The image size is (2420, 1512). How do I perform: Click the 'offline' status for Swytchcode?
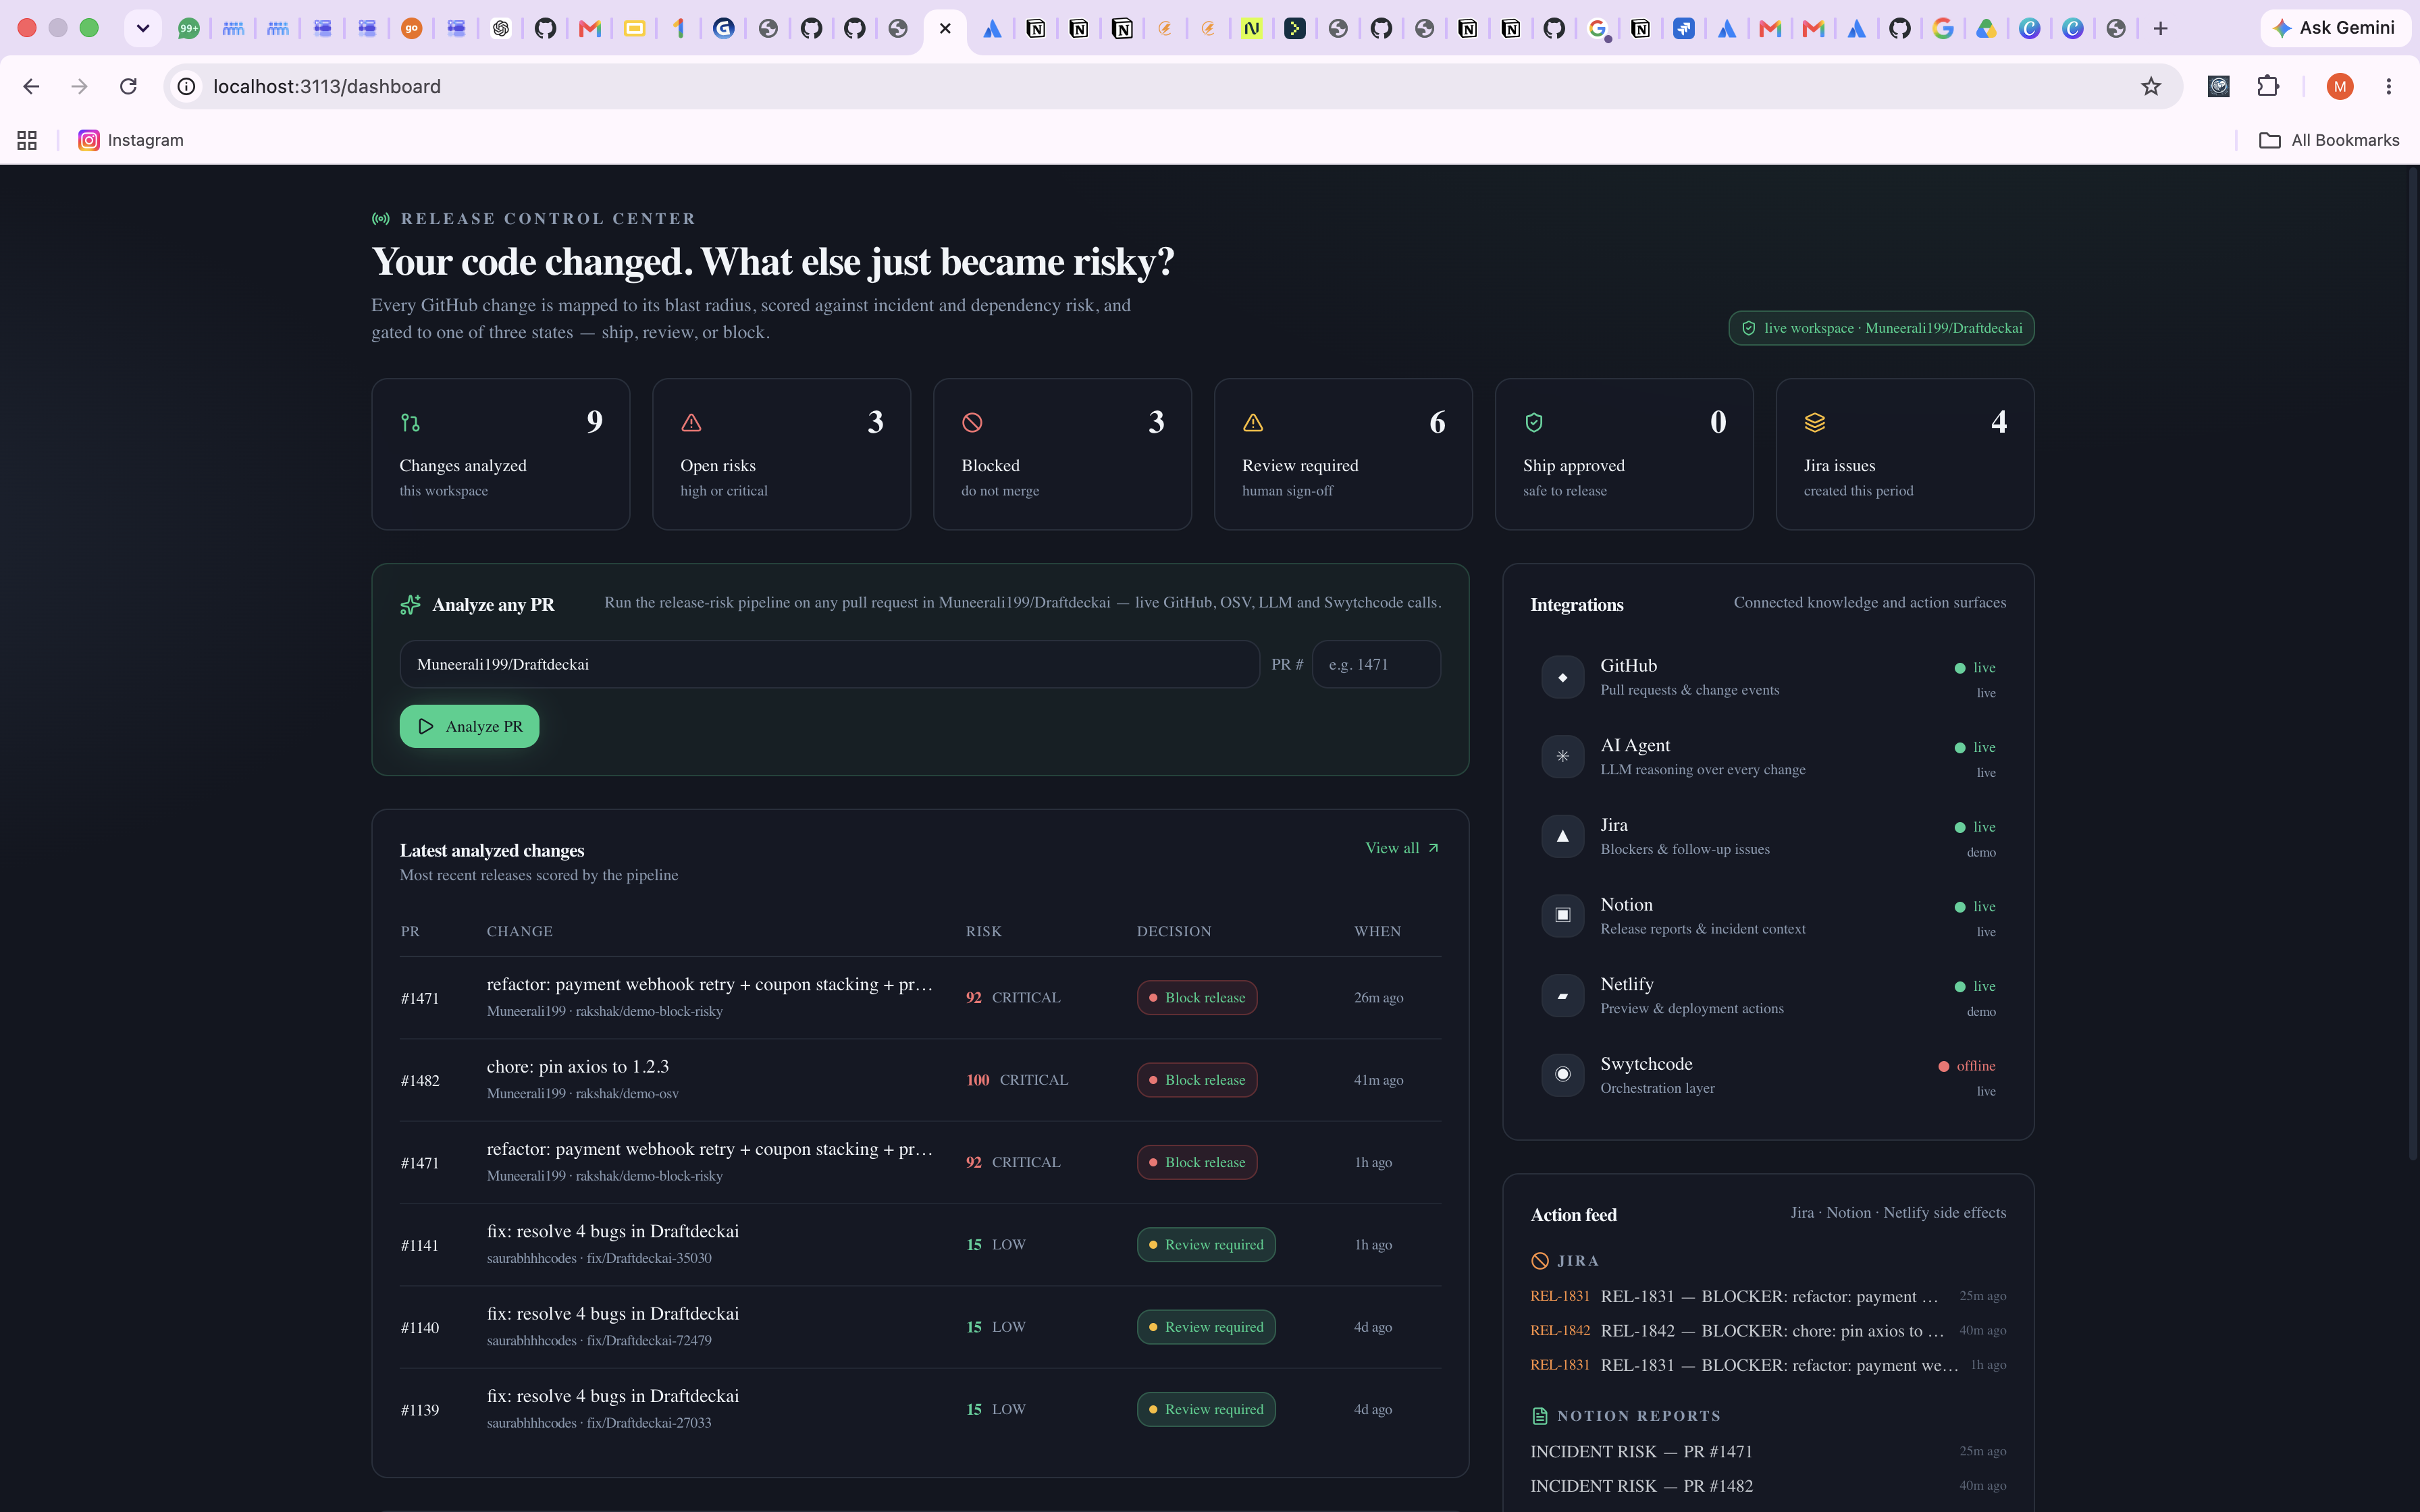click(1967, 1066)
